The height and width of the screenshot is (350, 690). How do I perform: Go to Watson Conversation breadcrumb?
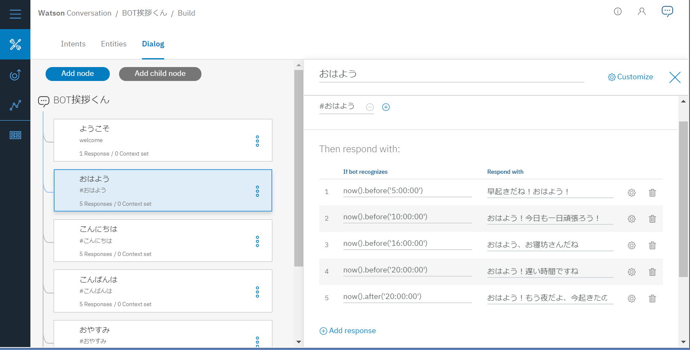75,13
